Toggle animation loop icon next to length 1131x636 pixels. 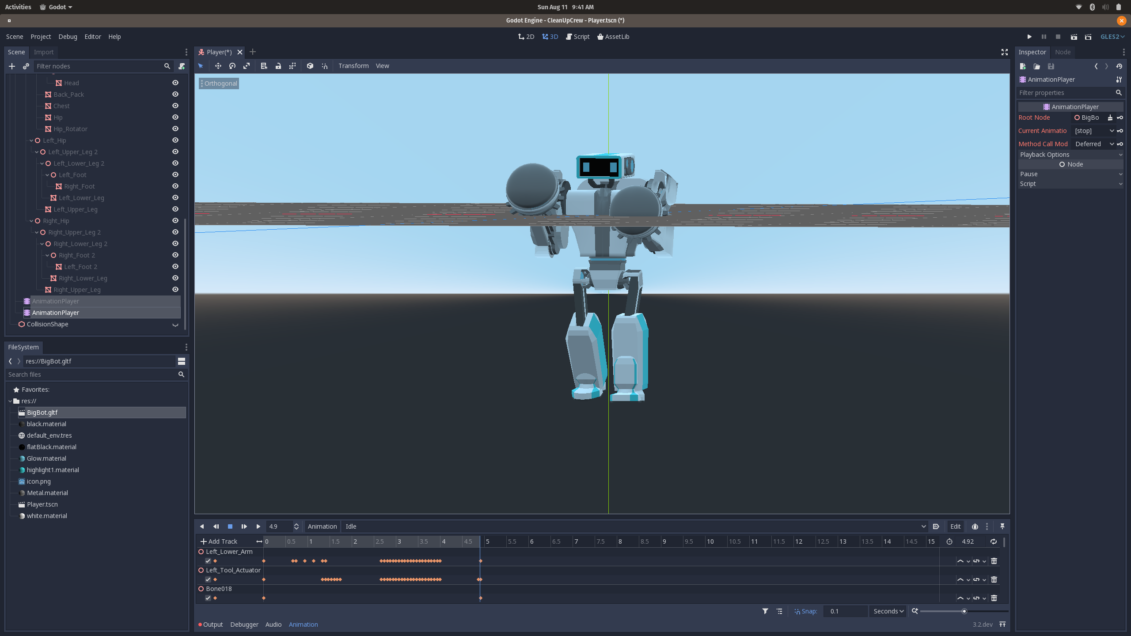click(x=994, y=541)
